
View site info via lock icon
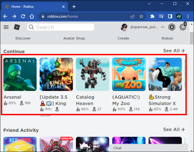[x=43, y=16]
